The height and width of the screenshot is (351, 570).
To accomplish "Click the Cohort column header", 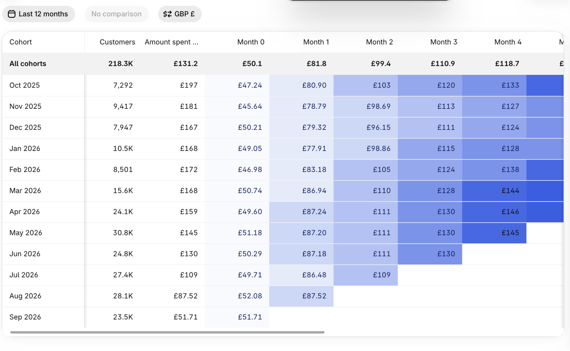I will tap(21, 42).
